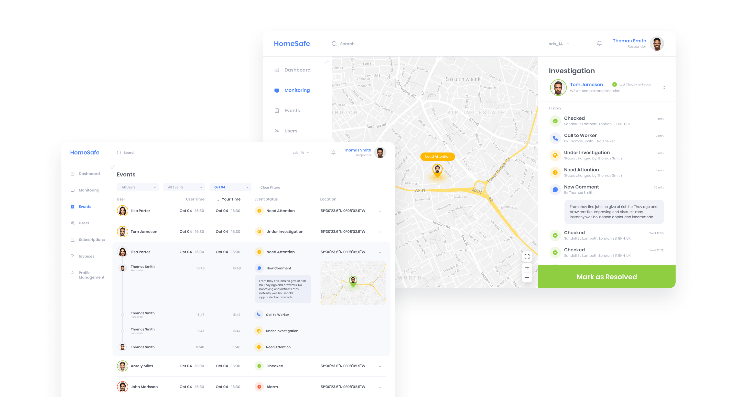Open Invoices in Events window sidebar

(x=82, y=256)
